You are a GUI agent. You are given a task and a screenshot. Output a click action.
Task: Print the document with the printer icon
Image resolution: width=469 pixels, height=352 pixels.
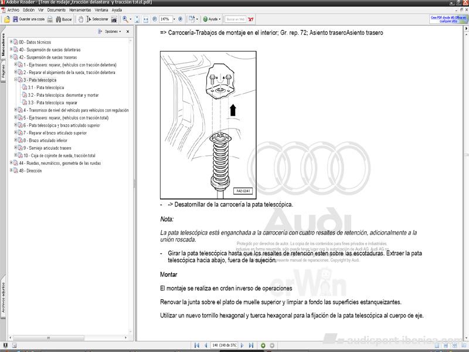pos(50,19)
